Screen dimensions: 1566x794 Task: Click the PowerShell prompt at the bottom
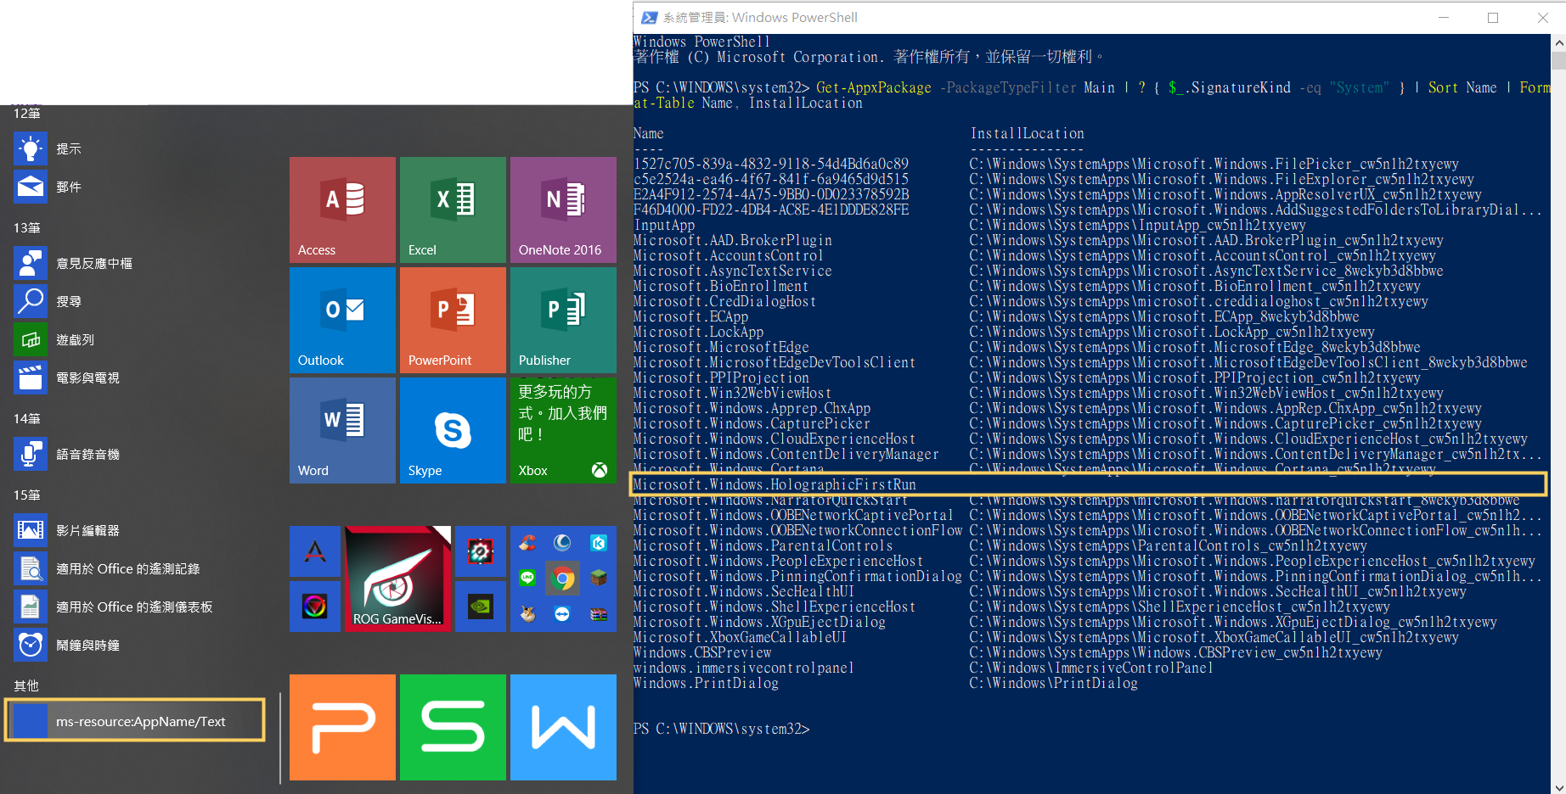721,729
